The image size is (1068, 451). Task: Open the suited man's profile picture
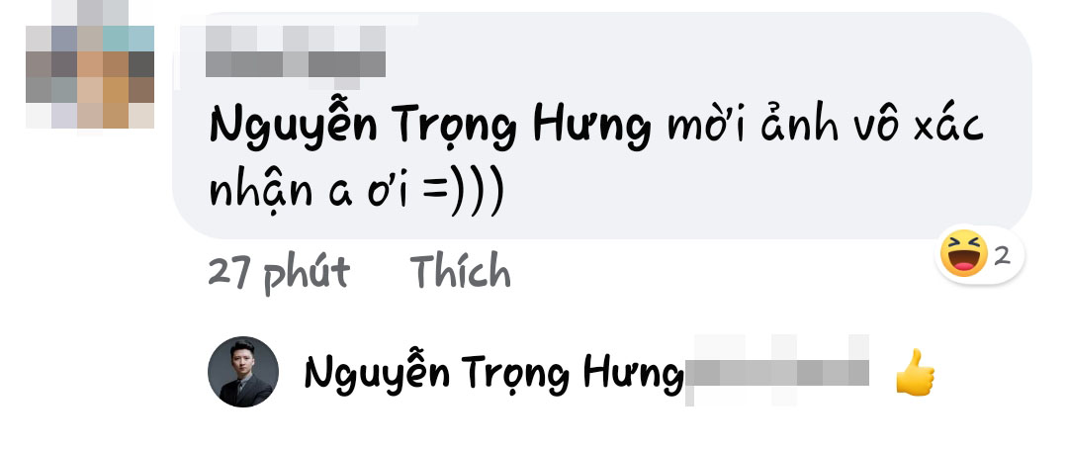242,372
